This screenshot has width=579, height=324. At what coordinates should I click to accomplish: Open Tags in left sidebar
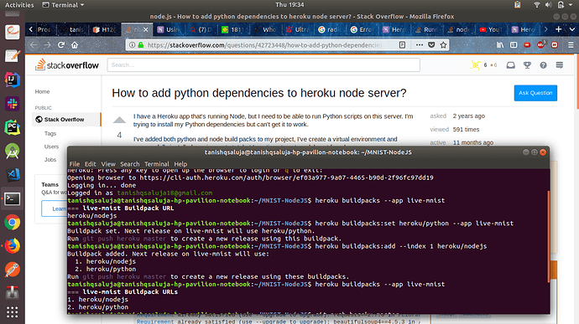50,133
